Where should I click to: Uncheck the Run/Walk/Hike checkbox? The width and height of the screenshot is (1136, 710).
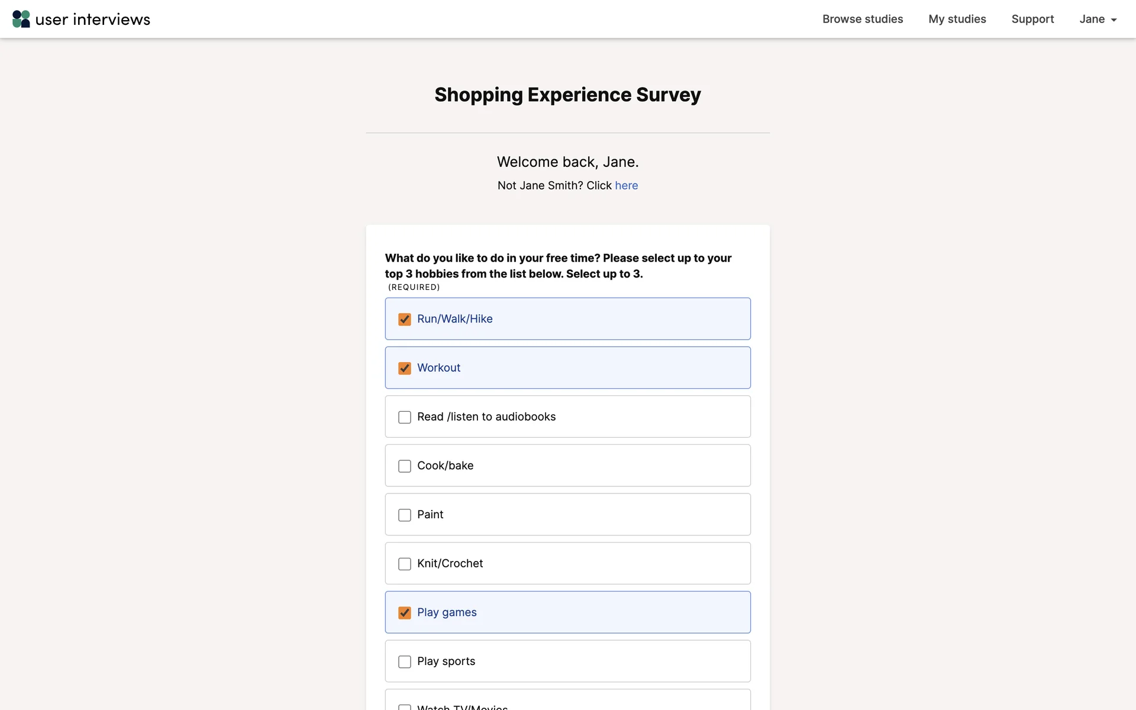pyautogui.click(x=405, y=319)
